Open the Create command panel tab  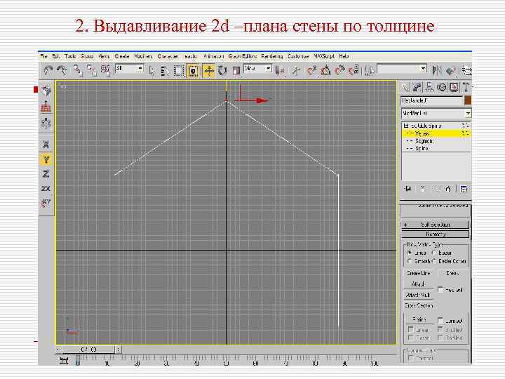pyautogui.click(x=406, y=87)
